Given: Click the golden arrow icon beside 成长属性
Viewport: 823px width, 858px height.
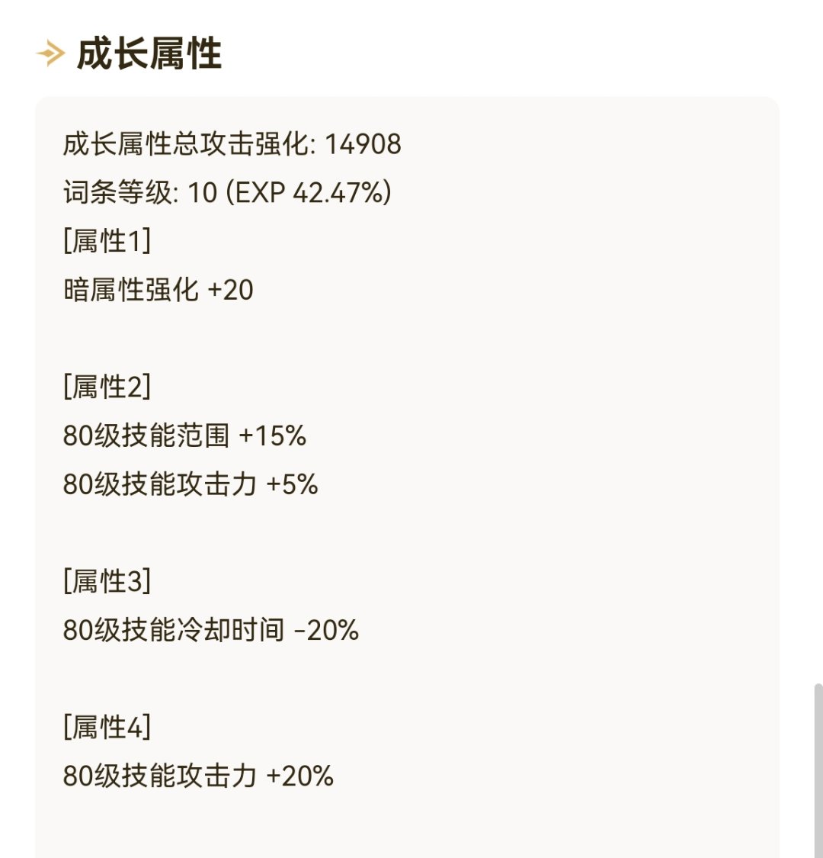Looking at the screenshot, I should pyautogui.click(x=51, y=53).
